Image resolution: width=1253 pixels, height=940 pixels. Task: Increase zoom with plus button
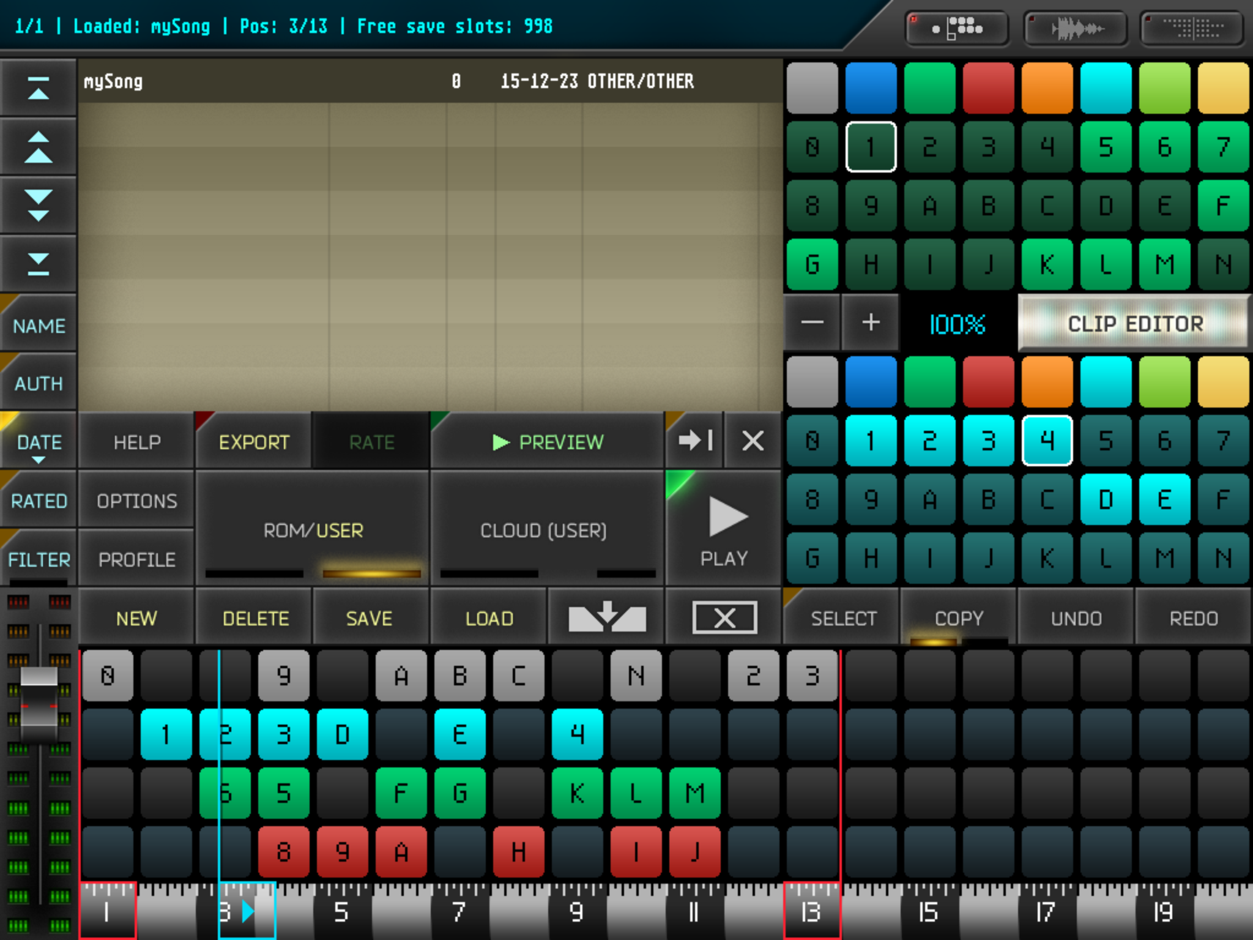coord(870,323)
